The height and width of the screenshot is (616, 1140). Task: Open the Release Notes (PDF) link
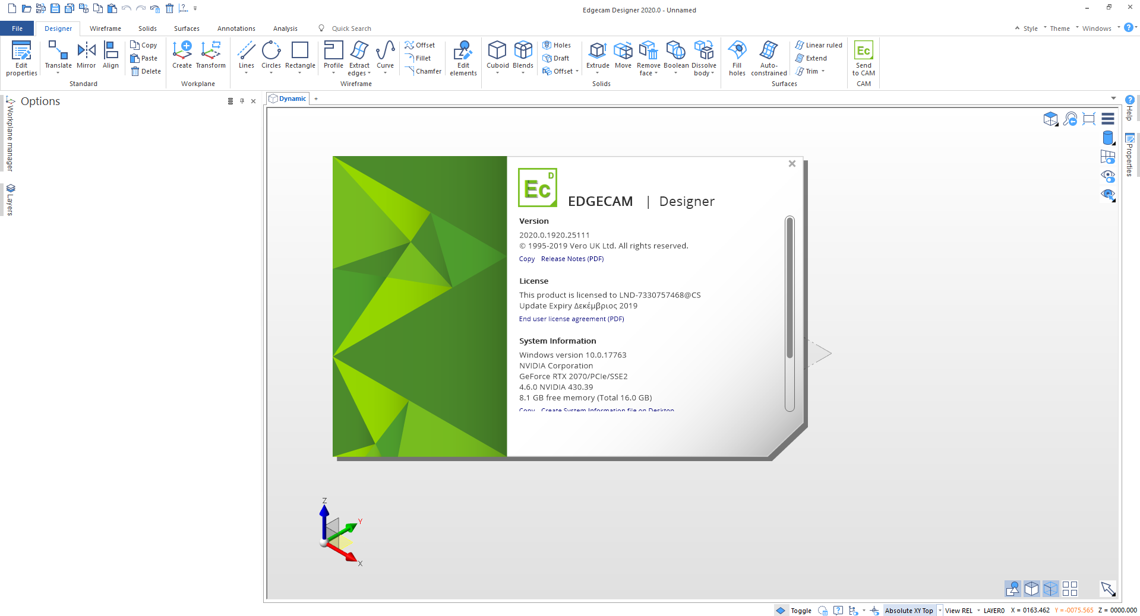[572, 259]
